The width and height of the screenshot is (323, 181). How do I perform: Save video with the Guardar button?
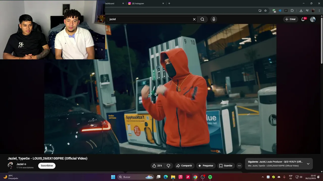(x=226, y=166)
